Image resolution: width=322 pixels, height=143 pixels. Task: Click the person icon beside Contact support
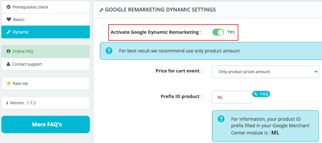(9, 64)
